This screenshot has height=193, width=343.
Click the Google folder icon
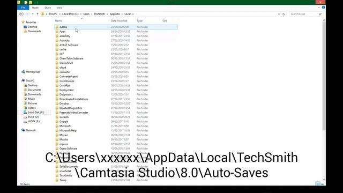(57, 122)
